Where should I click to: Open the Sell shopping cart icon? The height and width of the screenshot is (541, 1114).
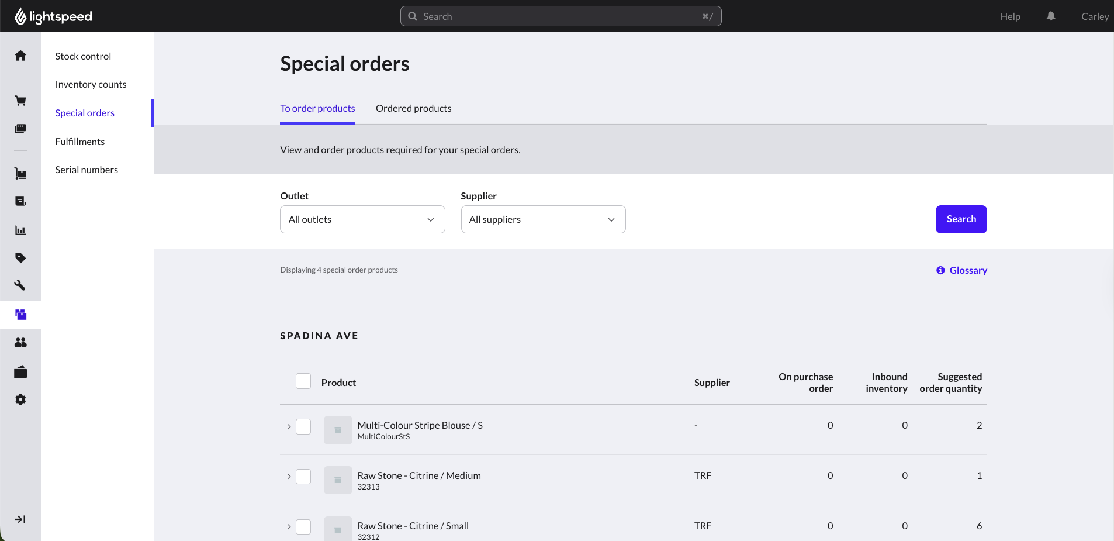click(x=20, y=101)
